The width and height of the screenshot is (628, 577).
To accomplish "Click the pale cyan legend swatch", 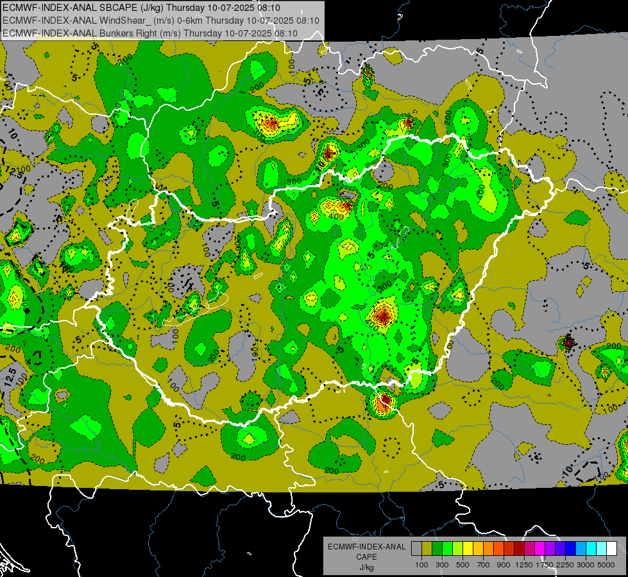I will click(x=602, y=549).
